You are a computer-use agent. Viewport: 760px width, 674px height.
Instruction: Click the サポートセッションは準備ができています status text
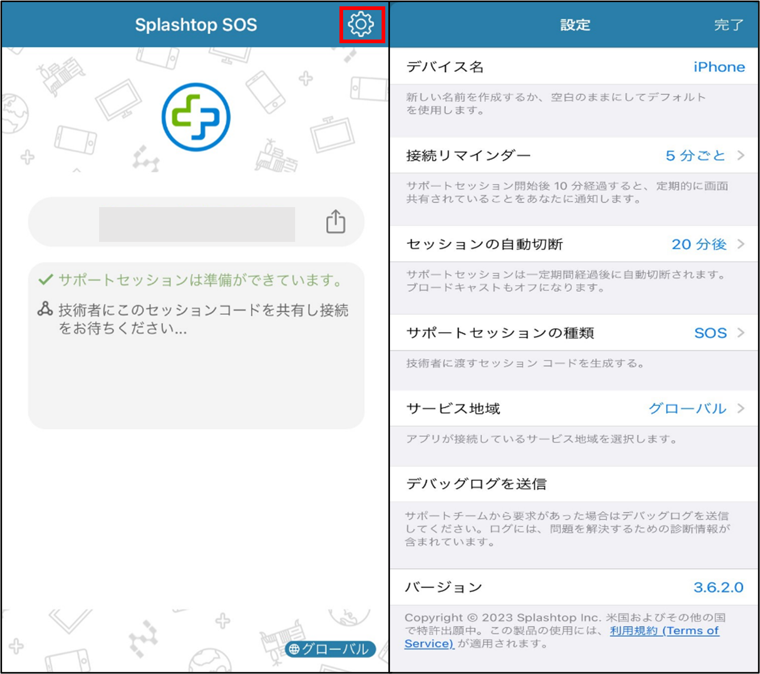[x=201, y=280]
